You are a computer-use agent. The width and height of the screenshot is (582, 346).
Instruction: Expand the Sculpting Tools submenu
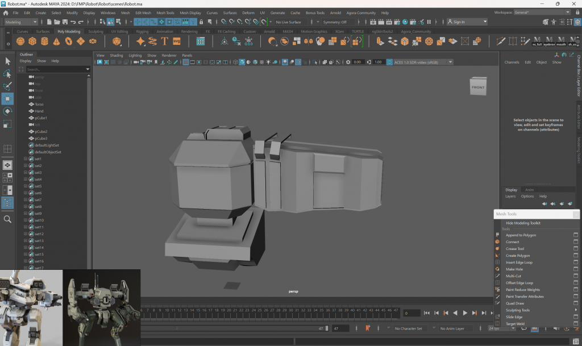518,310
